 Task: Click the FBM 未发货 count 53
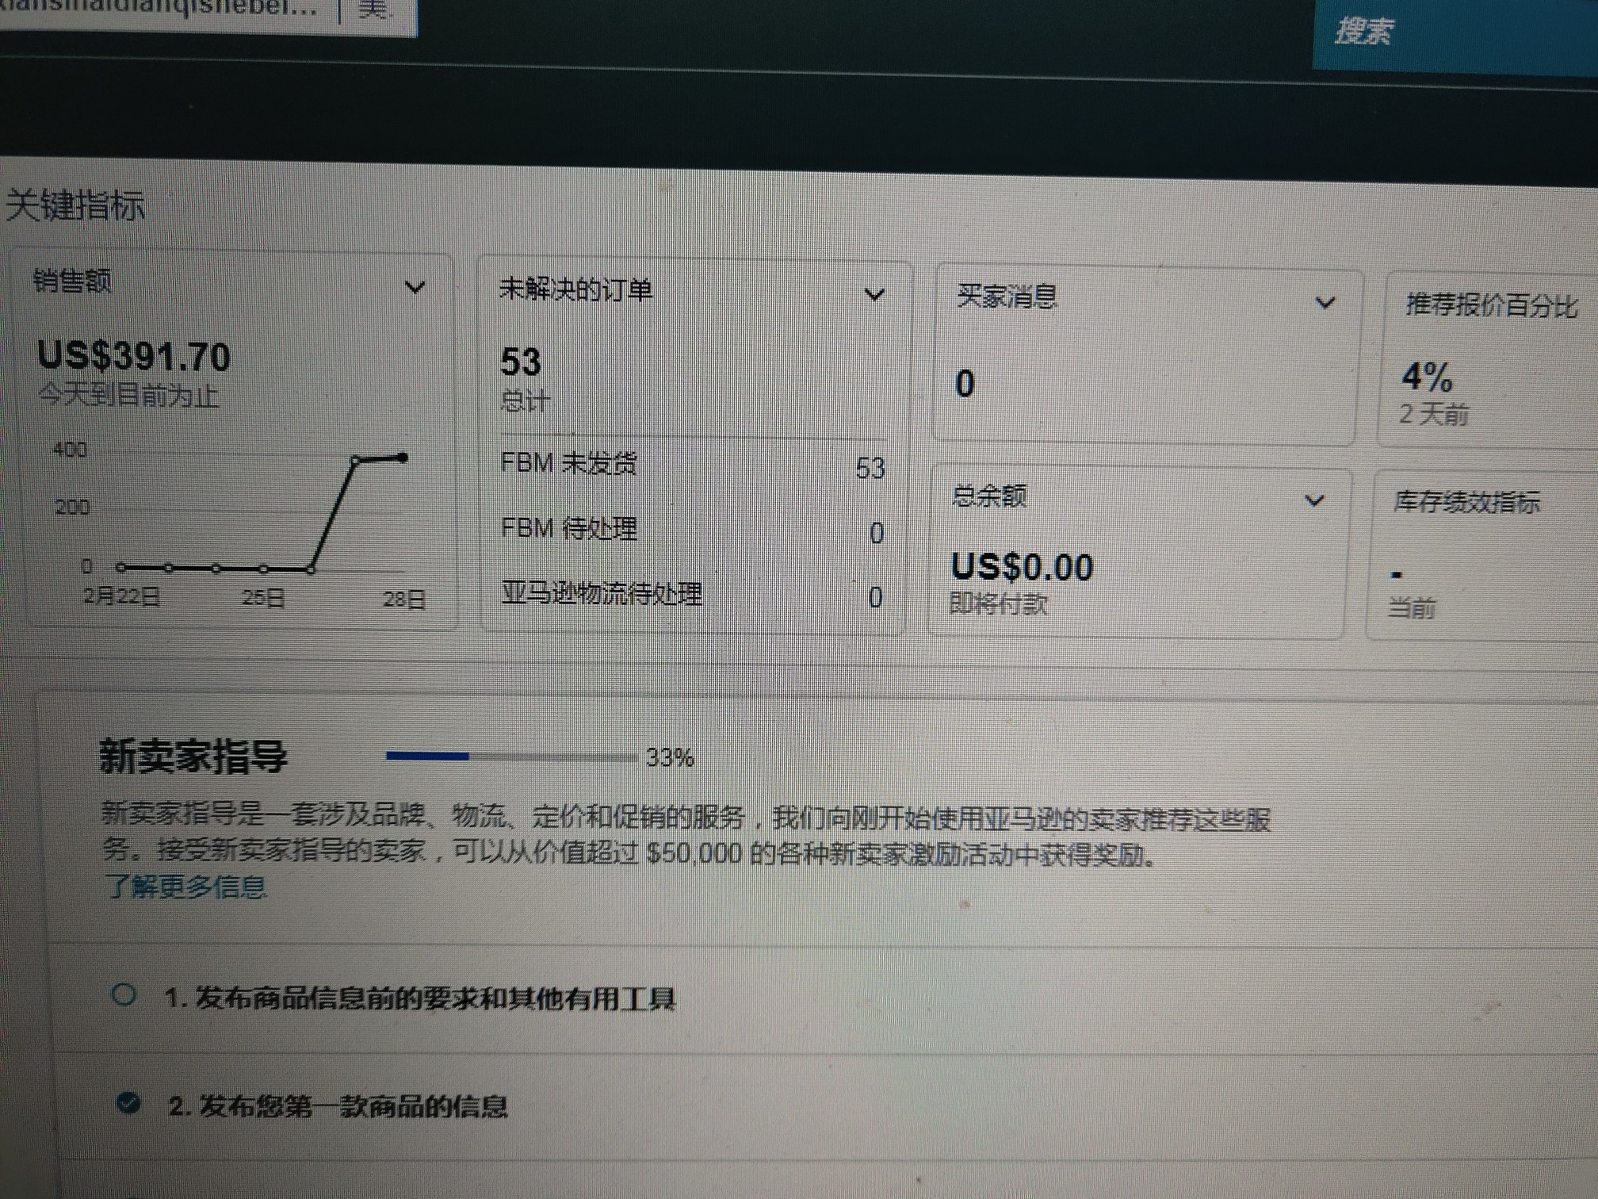point(870,469)
